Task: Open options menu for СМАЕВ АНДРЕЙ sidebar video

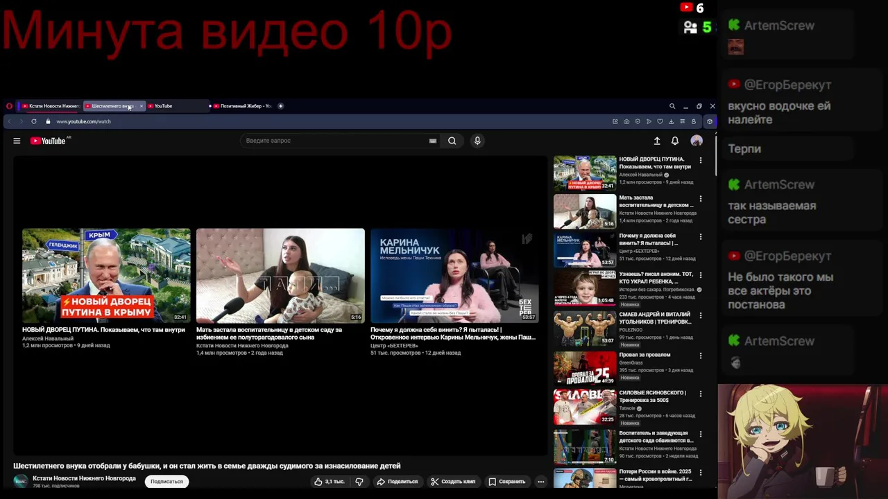Action: [x=700, y=315]
